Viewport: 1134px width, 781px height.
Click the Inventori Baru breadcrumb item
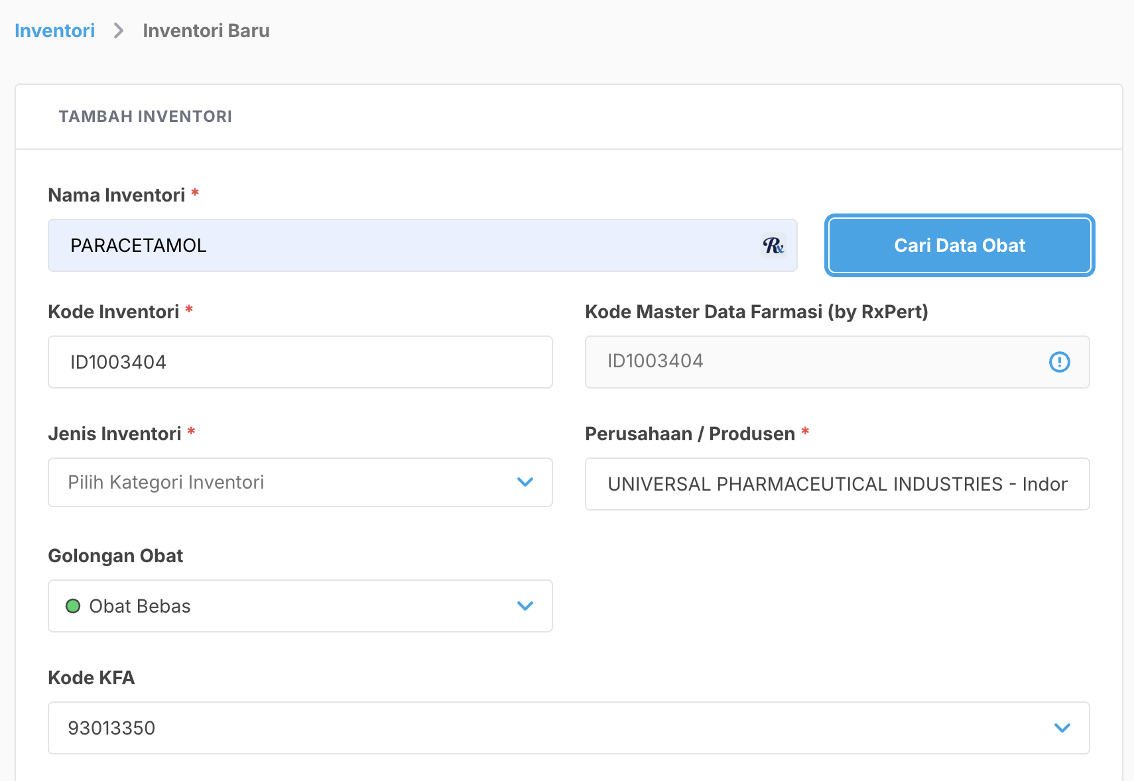pyautogui.click(x=206, y=30)
